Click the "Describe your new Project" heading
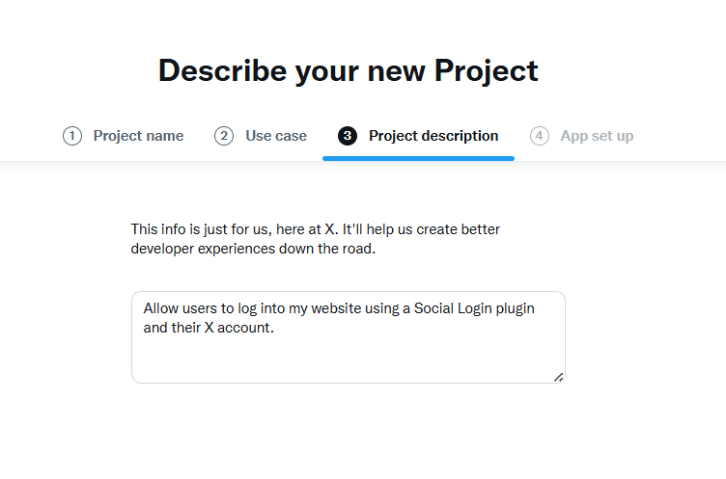 (x=348, y=70)
